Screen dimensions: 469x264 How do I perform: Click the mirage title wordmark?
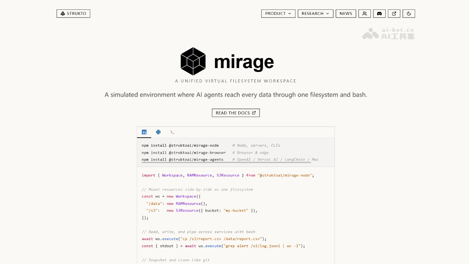(x=244, y=62)
